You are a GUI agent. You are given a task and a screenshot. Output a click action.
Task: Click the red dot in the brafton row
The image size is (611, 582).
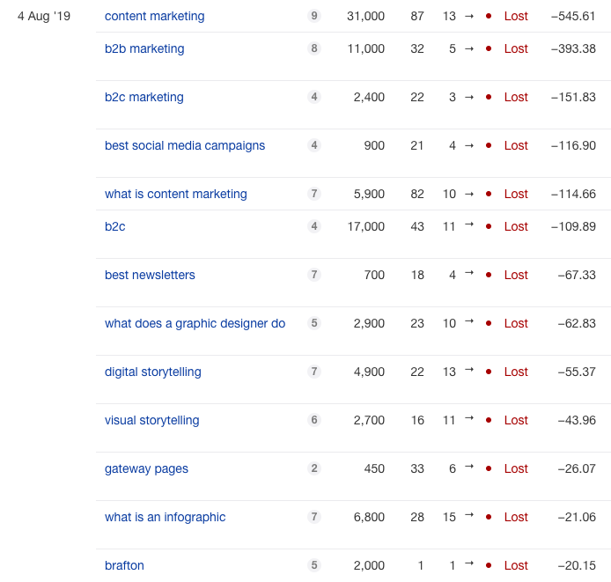(489, 565)
